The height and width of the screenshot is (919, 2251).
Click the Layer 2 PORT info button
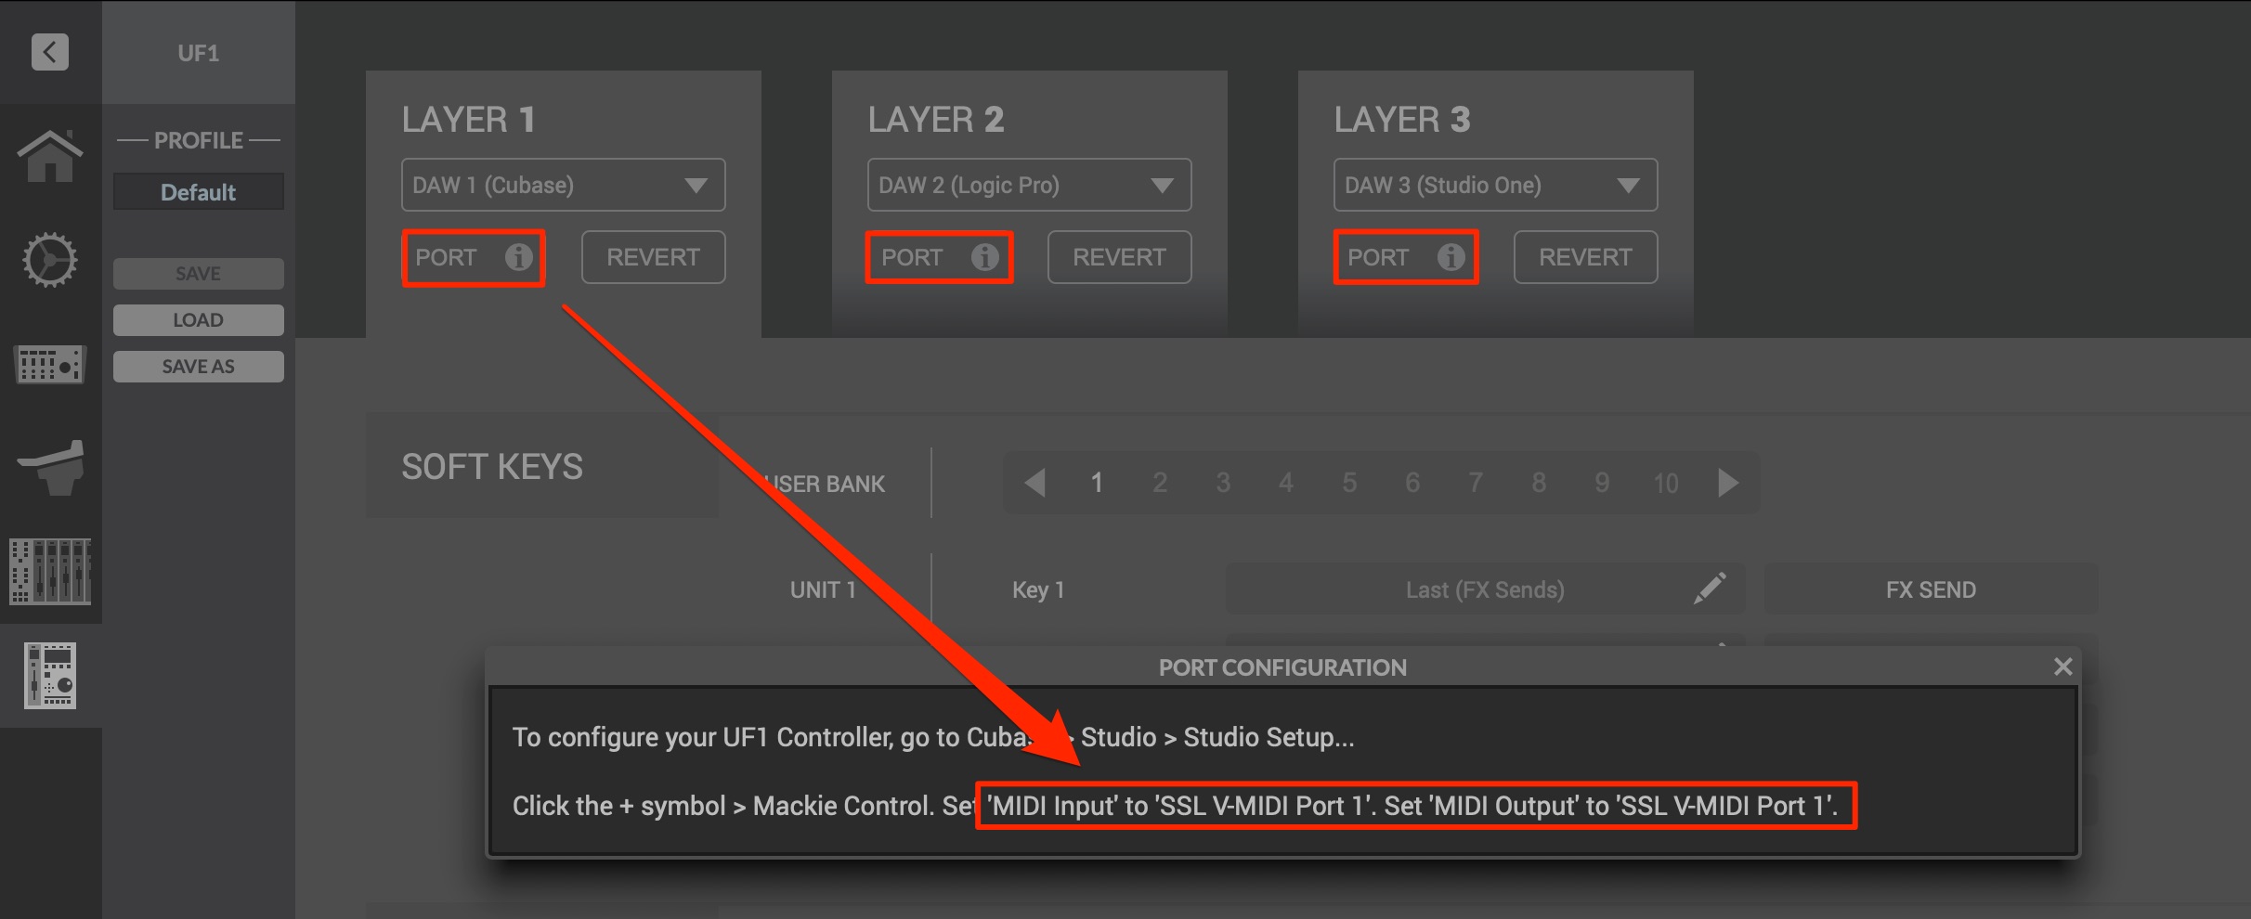[940, 257]
